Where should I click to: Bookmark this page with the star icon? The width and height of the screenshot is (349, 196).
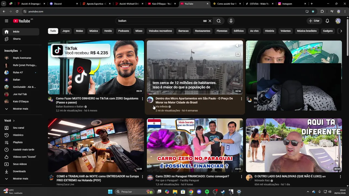click(x=313, y=11)
